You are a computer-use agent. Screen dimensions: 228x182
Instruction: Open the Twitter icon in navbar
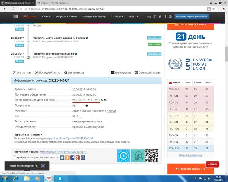coord(160,17)
